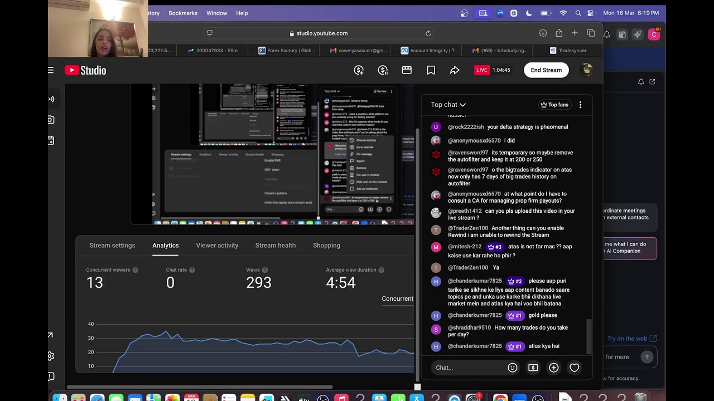This screenshot has width=714, height=401.
Task: Click the dollar-with-bars earnings icon in Studio header
Action: pyautogui.click(x=383, y=70)
